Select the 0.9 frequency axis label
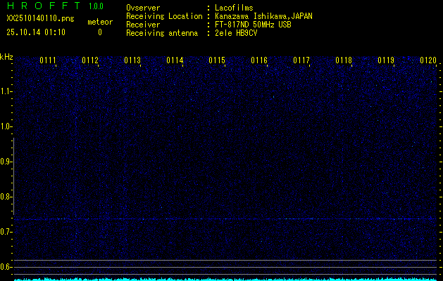443x281 pixels. pos(6,162)
